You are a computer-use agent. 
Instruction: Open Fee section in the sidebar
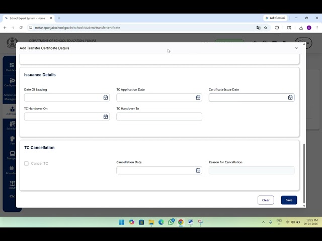coord(12,141)
